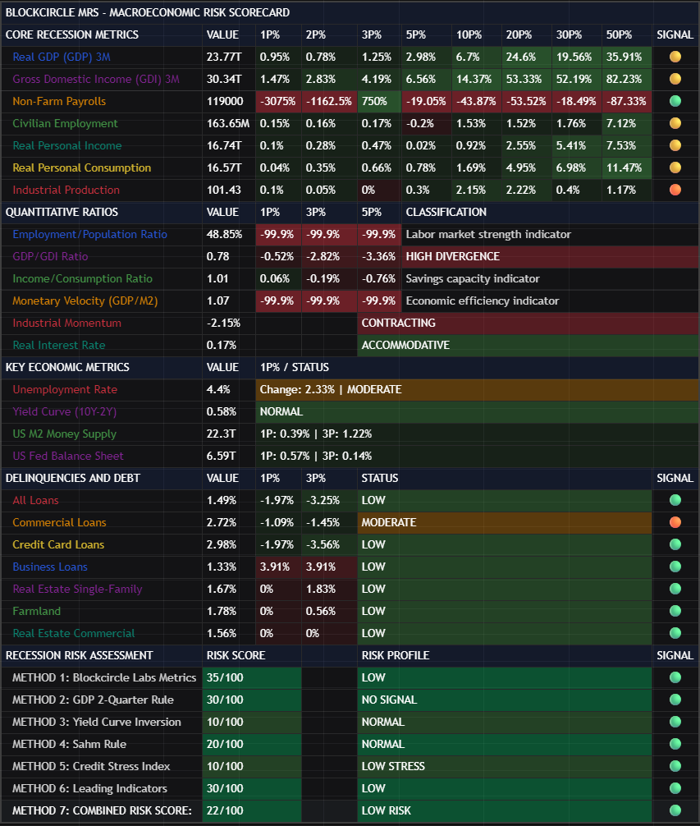Image resolution: width=700 pixels, height=826 pixels.
Task: Select the Farmland row signal dot
Action: coord(675,612)
